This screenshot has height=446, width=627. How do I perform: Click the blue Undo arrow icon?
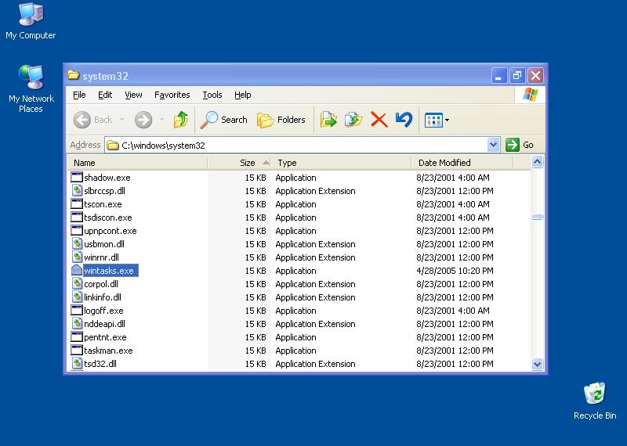[x=404, y=120]
